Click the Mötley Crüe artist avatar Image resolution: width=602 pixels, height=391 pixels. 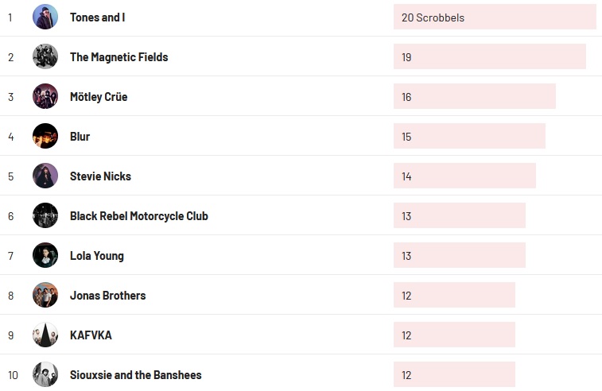[x=45, y=96]
